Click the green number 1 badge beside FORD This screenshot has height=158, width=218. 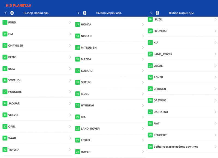[x=5, y=22]
